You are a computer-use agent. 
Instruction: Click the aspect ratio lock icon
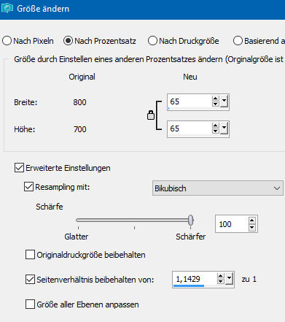pyautogui.click(x=151, y=115)
